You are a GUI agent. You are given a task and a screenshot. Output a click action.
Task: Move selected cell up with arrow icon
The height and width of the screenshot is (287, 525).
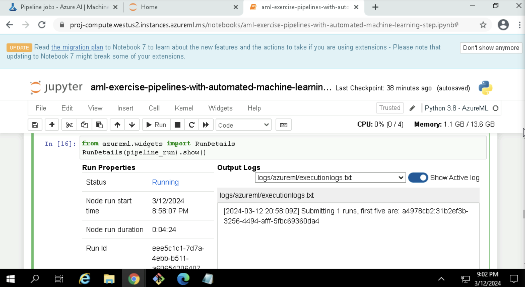pos(117,125)
